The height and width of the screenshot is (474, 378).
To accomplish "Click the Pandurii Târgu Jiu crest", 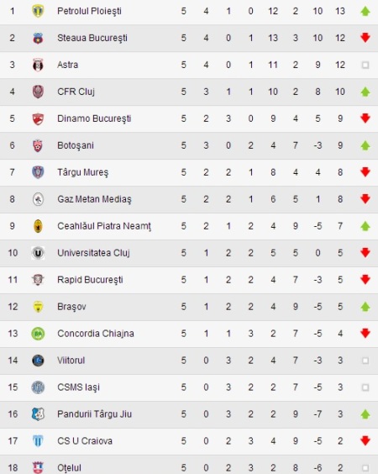I will [x=38, y=414].
